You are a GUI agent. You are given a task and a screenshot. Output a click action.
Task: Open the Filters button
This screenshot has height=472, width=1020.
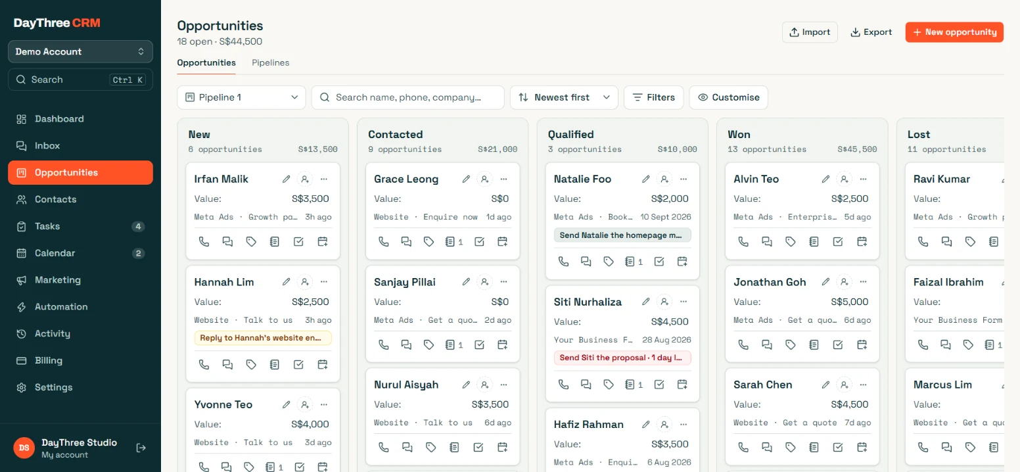point(653,97)
